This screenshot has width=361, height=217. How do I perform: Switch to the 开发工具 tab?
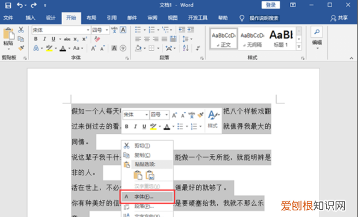click(198, 18)
